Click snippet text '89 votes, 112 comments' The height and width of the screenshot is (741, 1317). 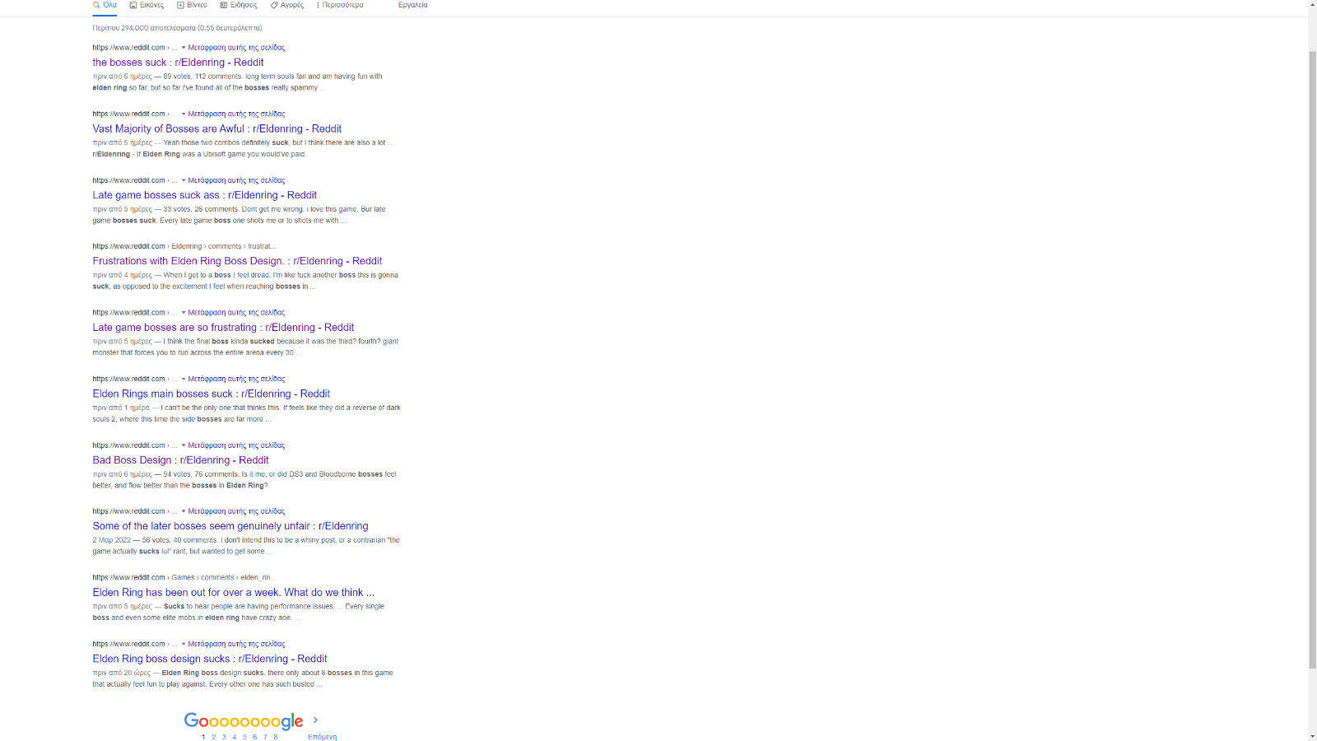tap(202, 77)
